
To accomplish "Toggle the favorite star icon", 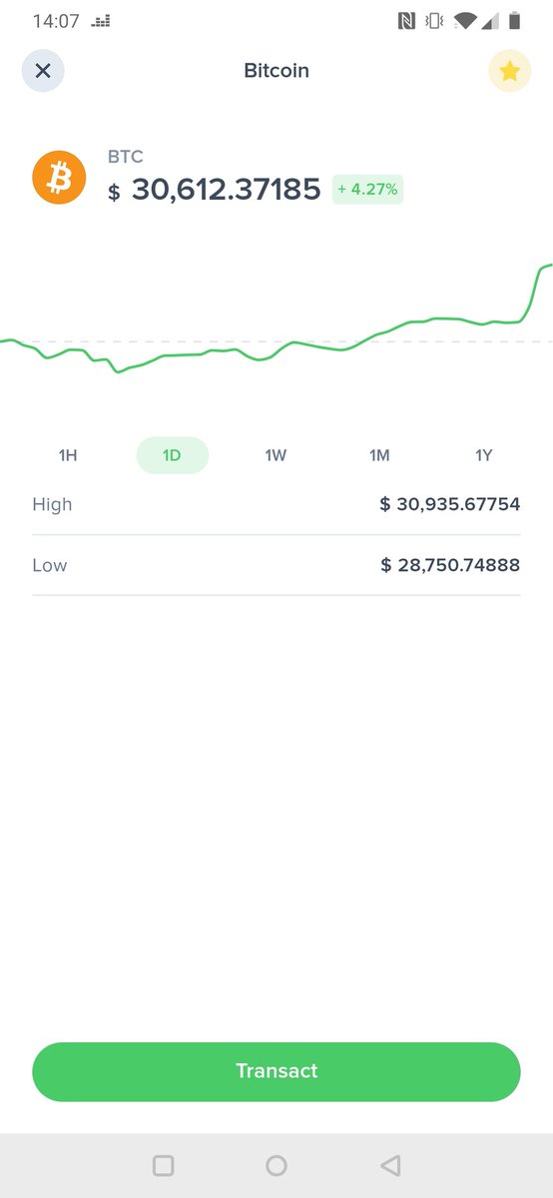I will pyautogui.click(x=510, y=71).
